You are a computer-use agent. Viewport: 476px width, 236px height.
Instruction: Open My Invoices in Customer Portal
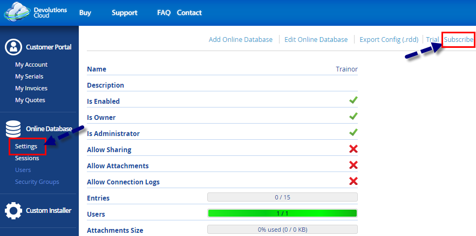click(x=31, y=88)
